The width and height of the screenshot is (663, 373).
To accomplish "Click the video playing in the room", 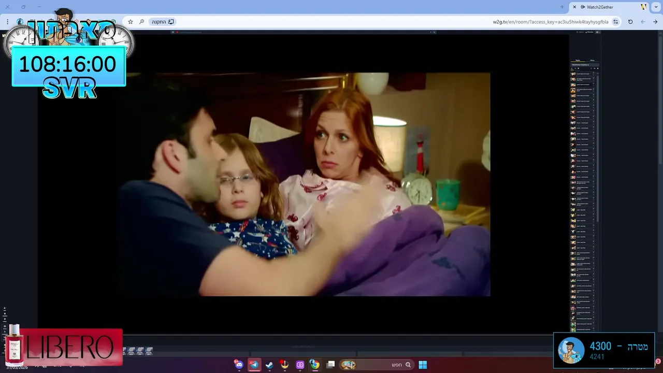I will click(304, 184).
